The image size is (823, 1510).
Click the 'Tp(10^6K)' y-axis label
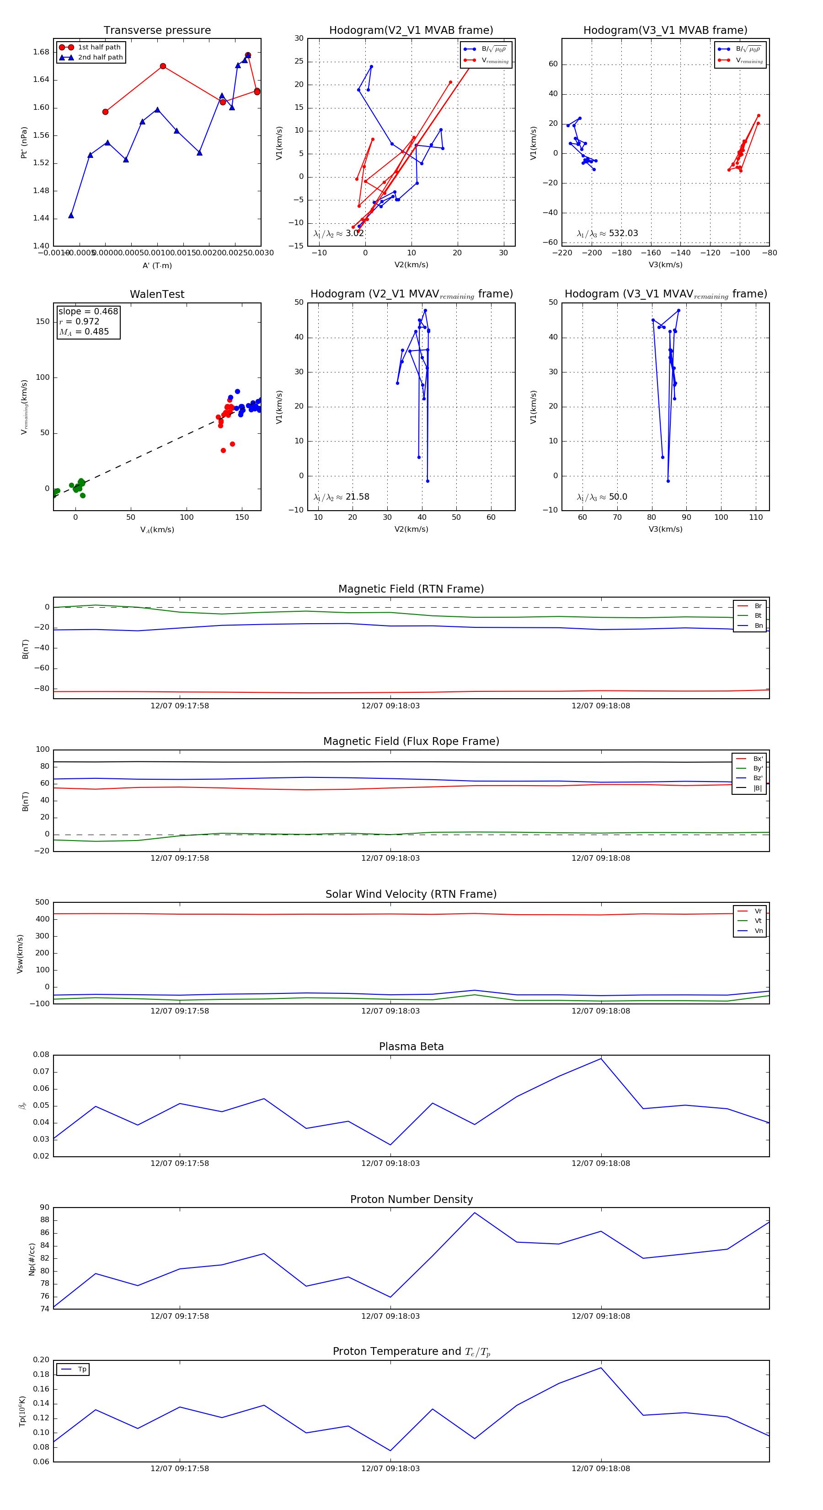pos(21,1412)
